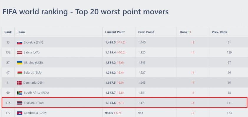This screenshot has width=248, height=117.
Task: Click the Denmark flag icon
Action: [x=19, y=83]
